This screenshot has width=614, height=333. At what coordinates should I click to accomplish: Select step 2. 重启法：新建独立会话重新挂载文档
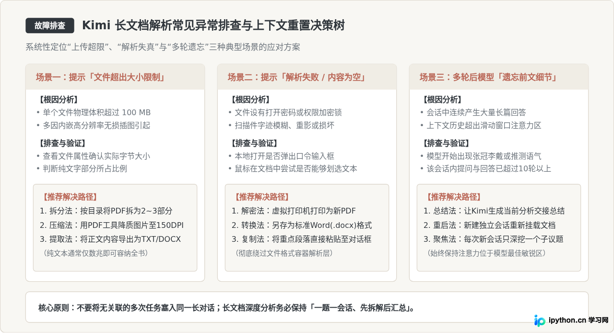click(x=490, y=225)
